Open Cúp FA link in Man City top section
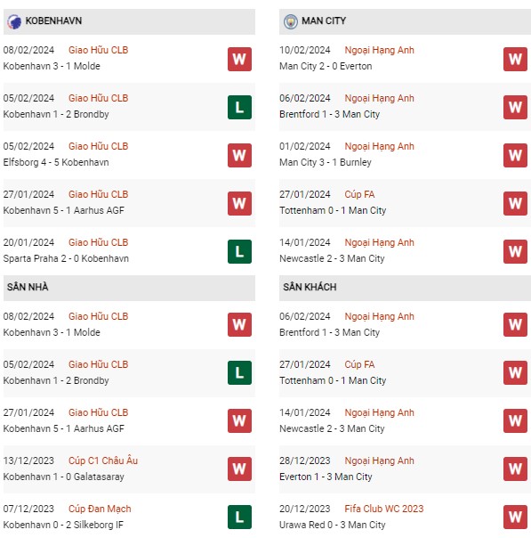Image resolution: width=531 pixels, height=538 pixels. (359, 194)
